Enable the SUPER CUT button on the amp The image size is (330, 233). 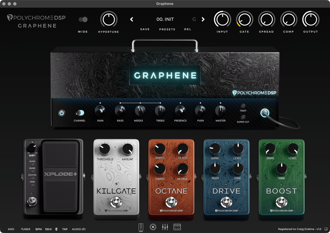pyautogui.click(x=243, y=117)
